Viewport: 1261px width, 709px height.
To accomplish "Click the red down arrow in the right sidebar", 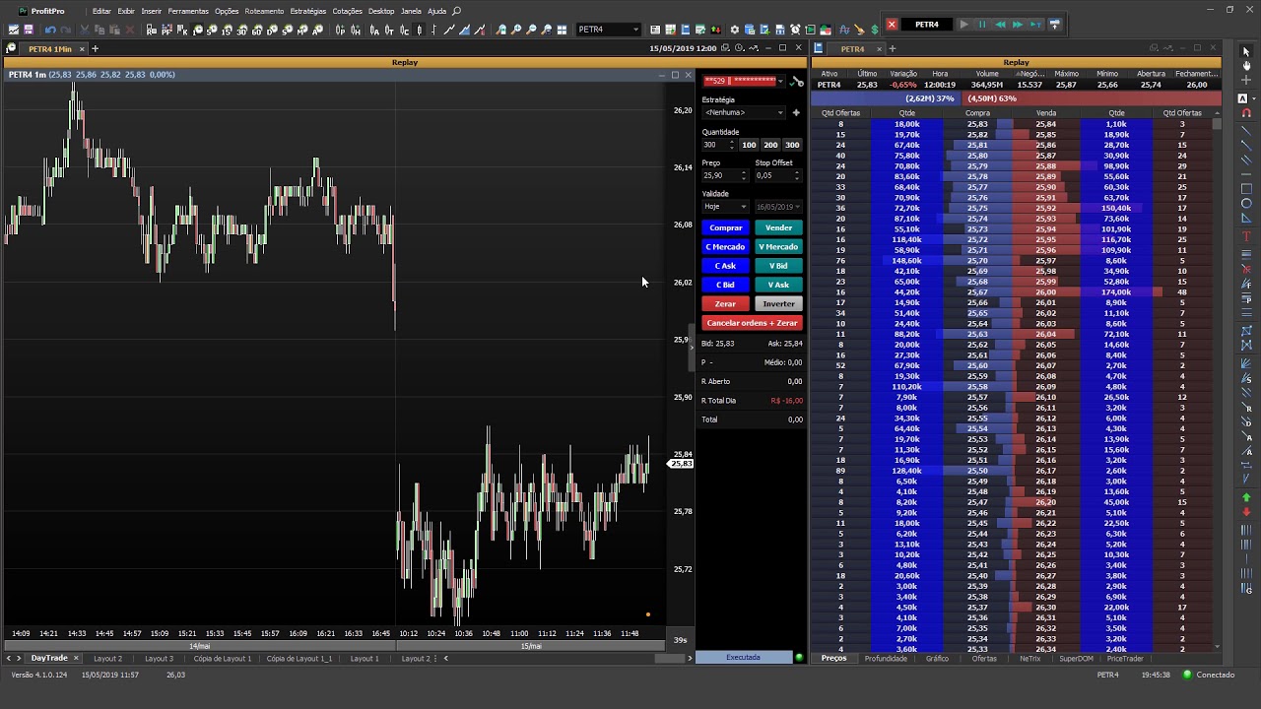I will click(1246, 512).
